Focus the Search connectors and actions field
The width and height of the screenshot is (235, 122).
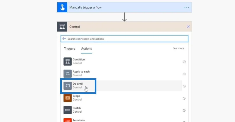pos(124,39)
